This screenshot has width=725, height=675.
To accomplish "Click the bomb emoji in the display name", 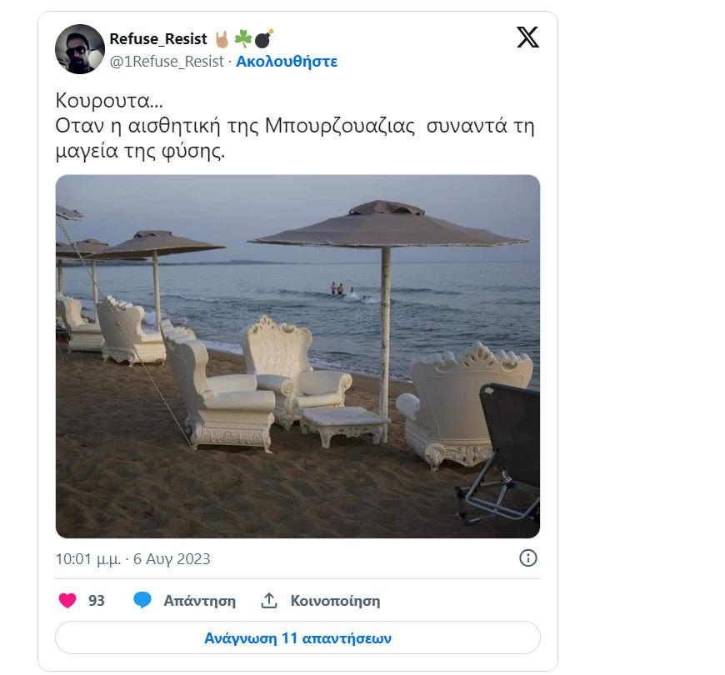I will tap(263, 39).
